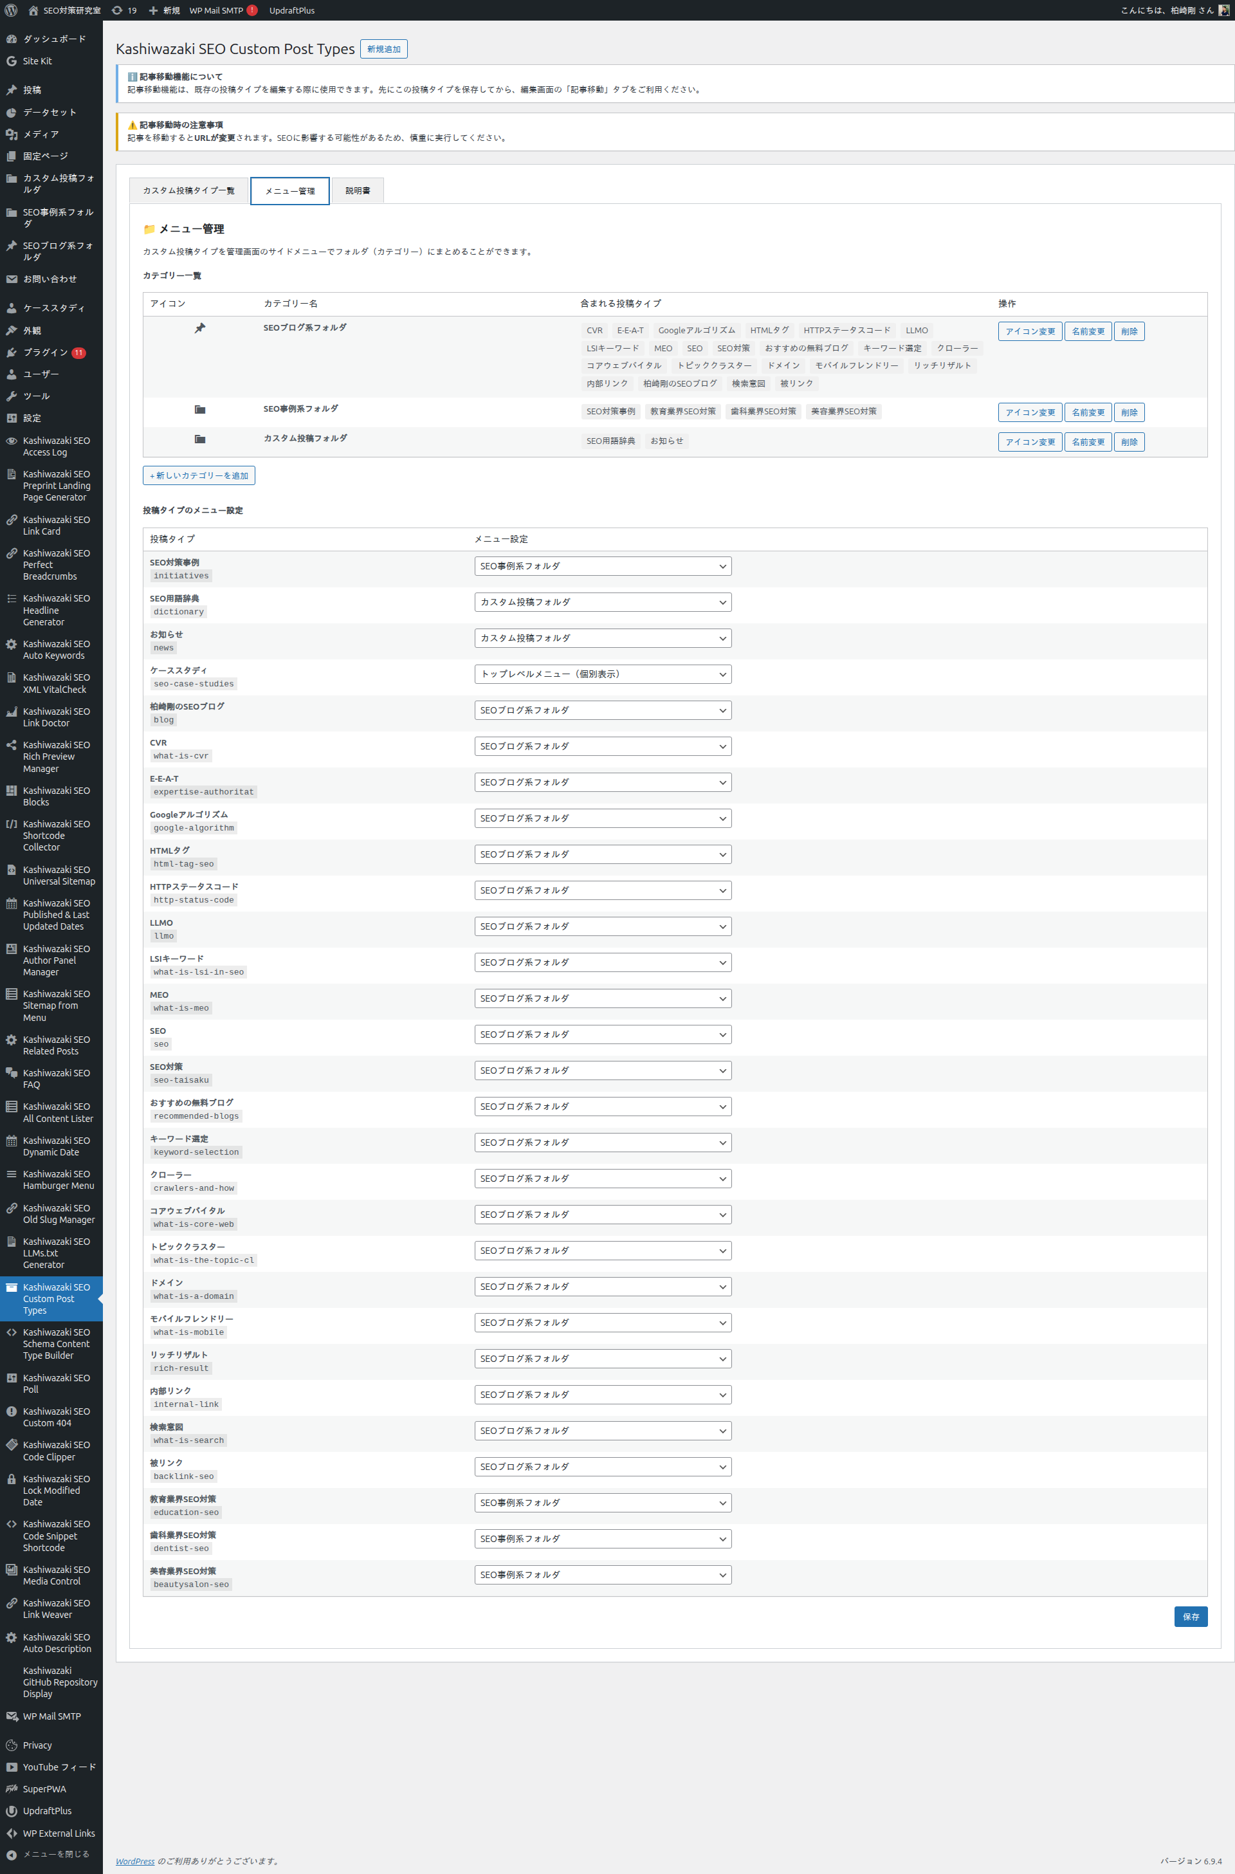Image resolution: width=1235 pixels, height=1874 pixels.
Task: Open Kashiwazaki SEO Access Log eye icon item
Action: pyautogui.click(x=12, y=441)
